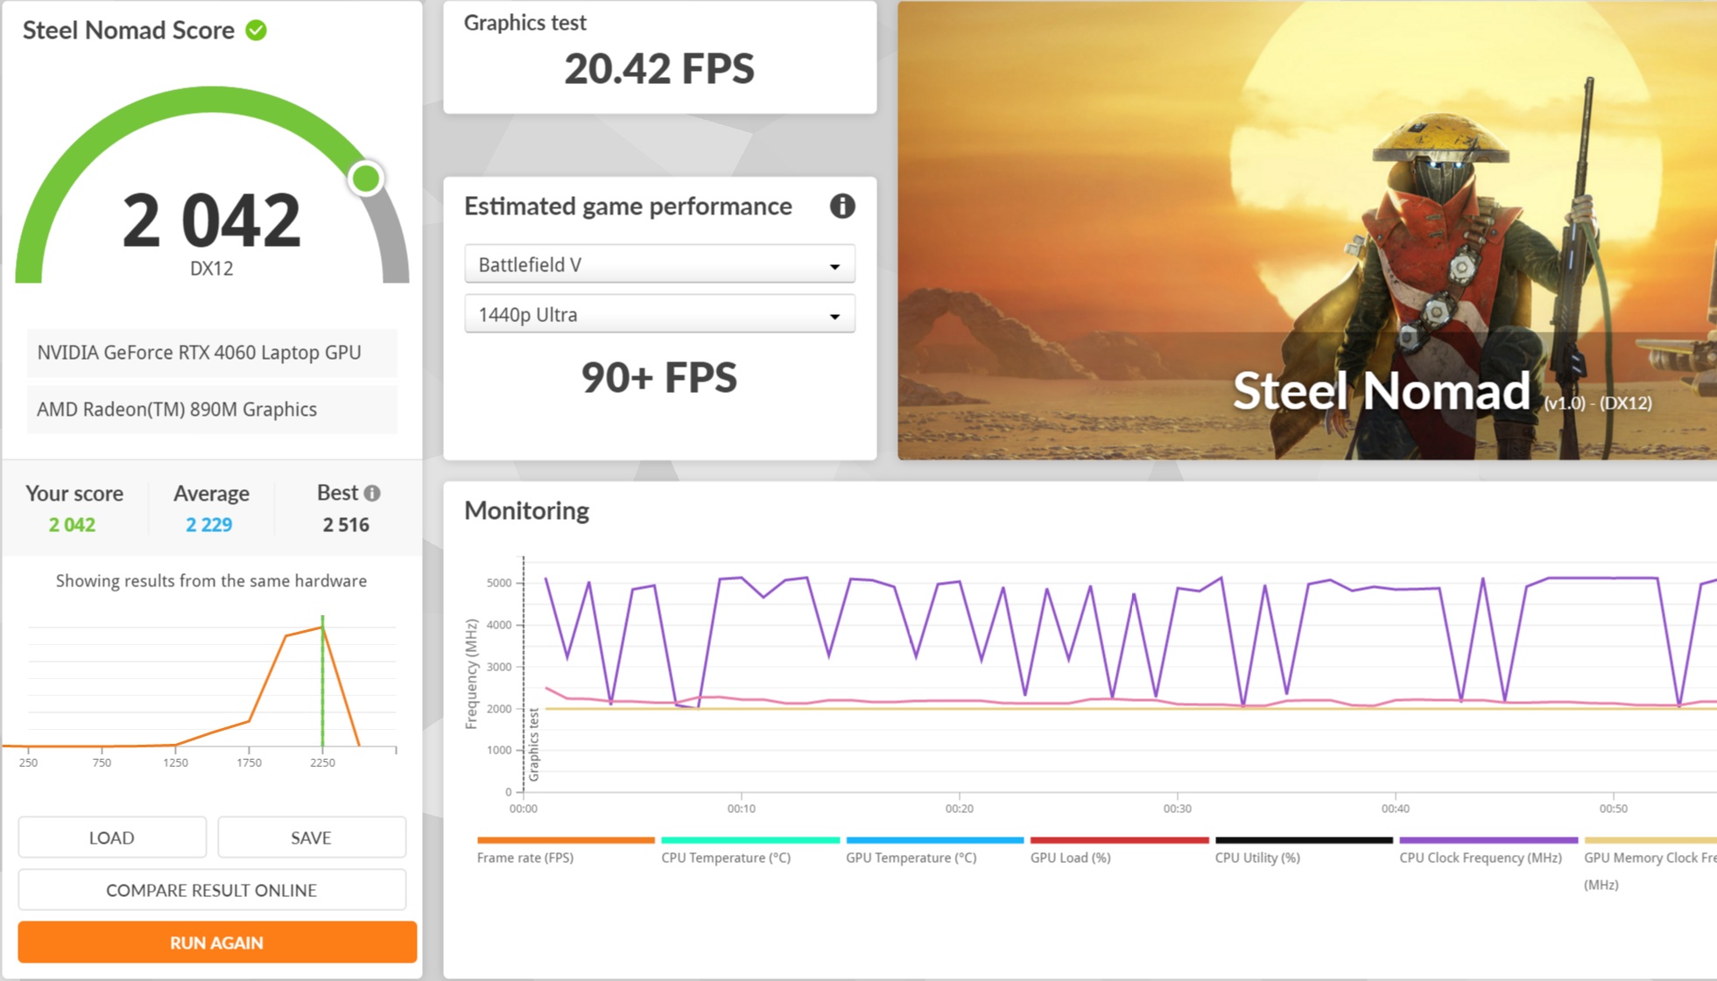The height and width of the screenshot is (981, 1717).
Task: Click the SAVE button
Action: [311, 837]
